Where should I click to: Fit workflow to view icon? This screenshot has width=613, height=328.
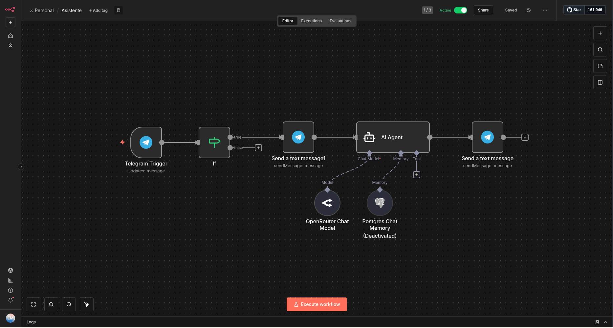(x=33, y=304)
